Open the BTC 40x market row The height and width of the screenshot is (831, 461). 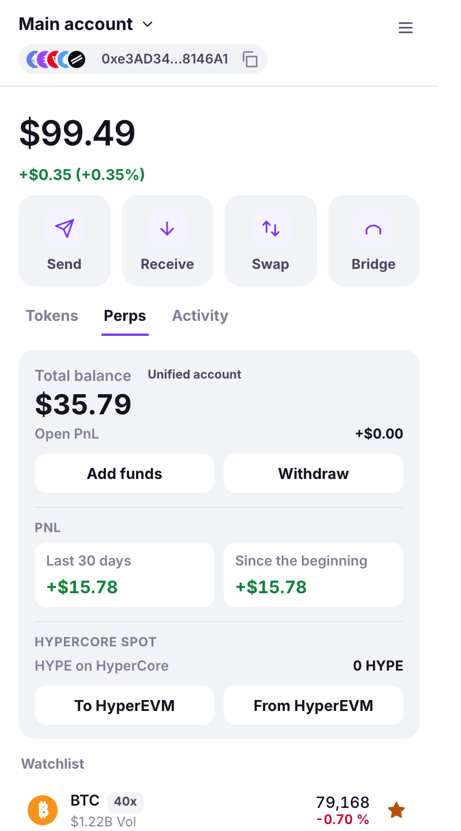[x=219, y=810]
